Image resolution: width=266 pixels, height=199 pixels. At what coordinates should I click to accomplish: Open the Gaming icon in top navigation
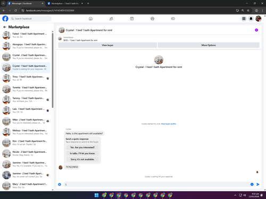[x=173, y=19]
